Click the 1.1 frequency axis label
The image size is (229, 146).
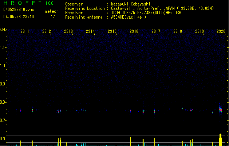pyautogui.click(x=3, y=47)
